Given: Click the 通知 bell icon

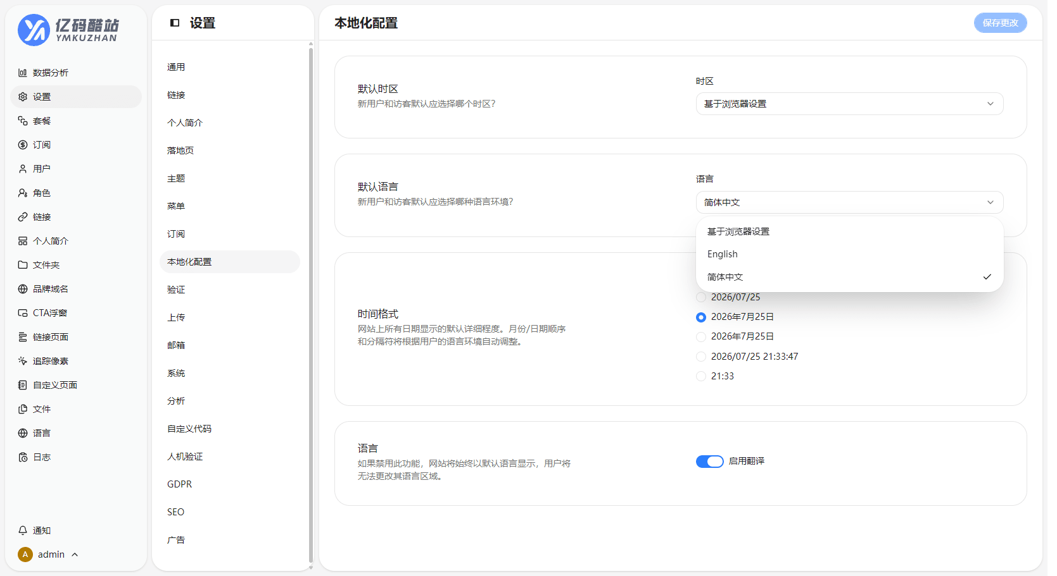Looking at the screenshot, I should coord(23,530).
